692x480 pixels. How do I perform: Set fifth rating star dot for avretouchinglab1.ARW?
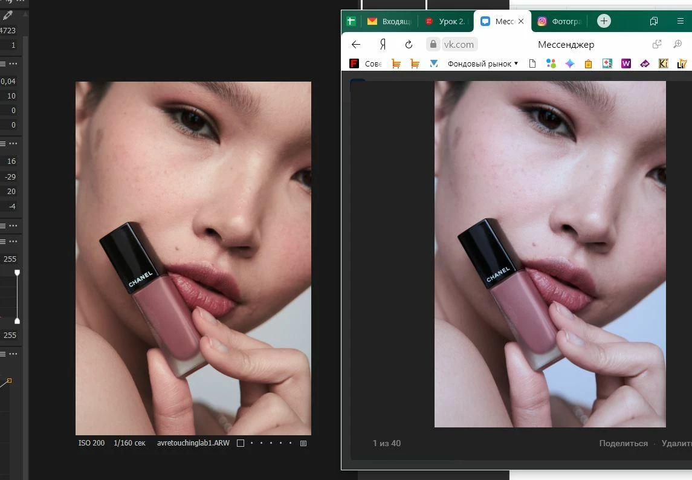click(290, 443)
